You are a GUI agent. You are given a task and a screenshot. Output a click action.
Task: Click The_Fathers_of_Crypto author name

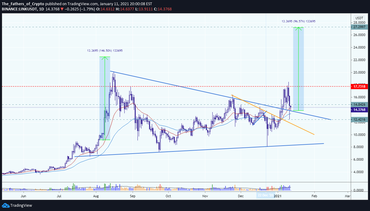(x=23, y=4)
